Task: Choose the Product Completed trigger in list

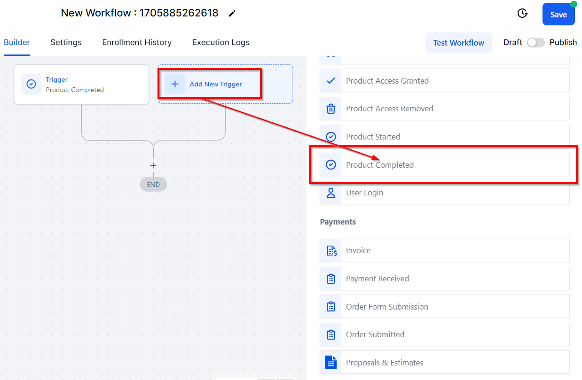Action: point(445,165)
